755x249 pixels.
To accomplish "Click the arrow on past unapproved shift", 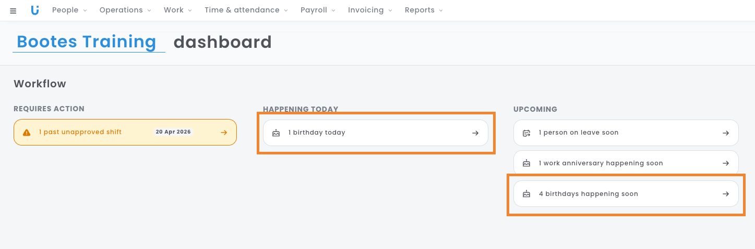I will 224,133.
